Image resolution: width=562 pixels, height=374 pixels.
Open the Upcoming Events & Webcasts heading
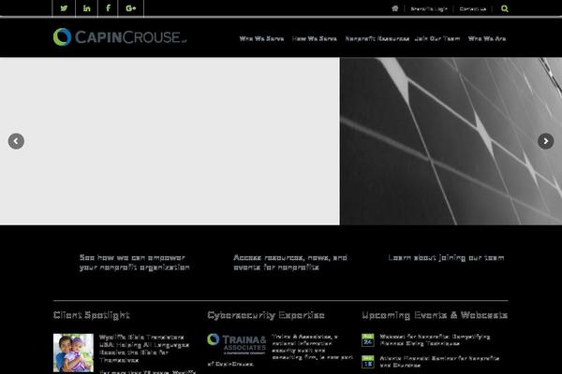point(435,315)
